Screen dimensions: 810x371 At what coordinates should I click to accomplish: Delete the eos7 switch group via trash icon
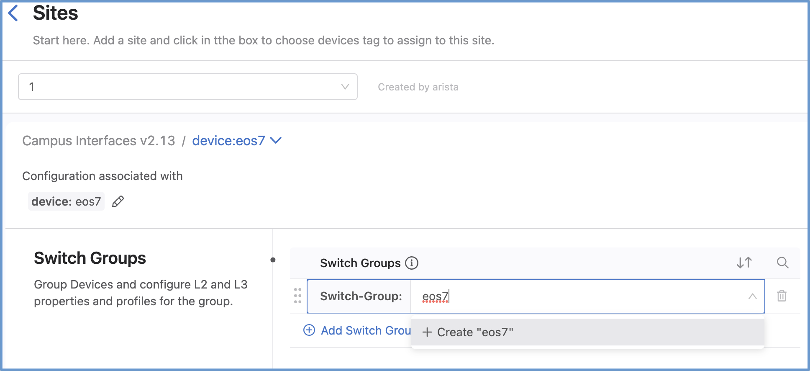click(782, 296)
